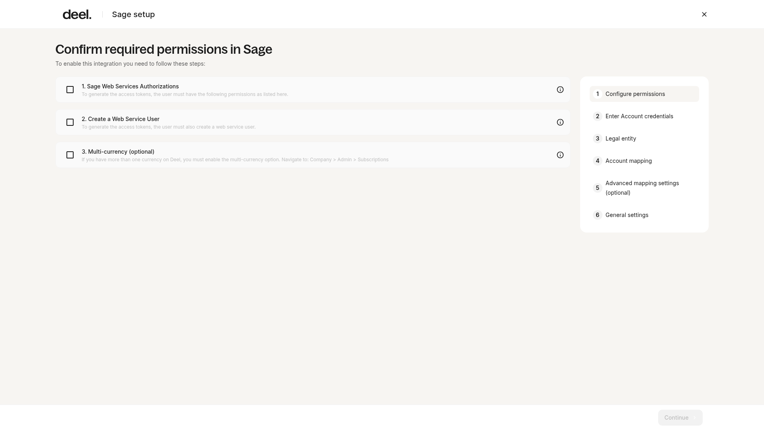764x430 pixels.
Task: Go to Legal entity step
Action: click(644, 139)
